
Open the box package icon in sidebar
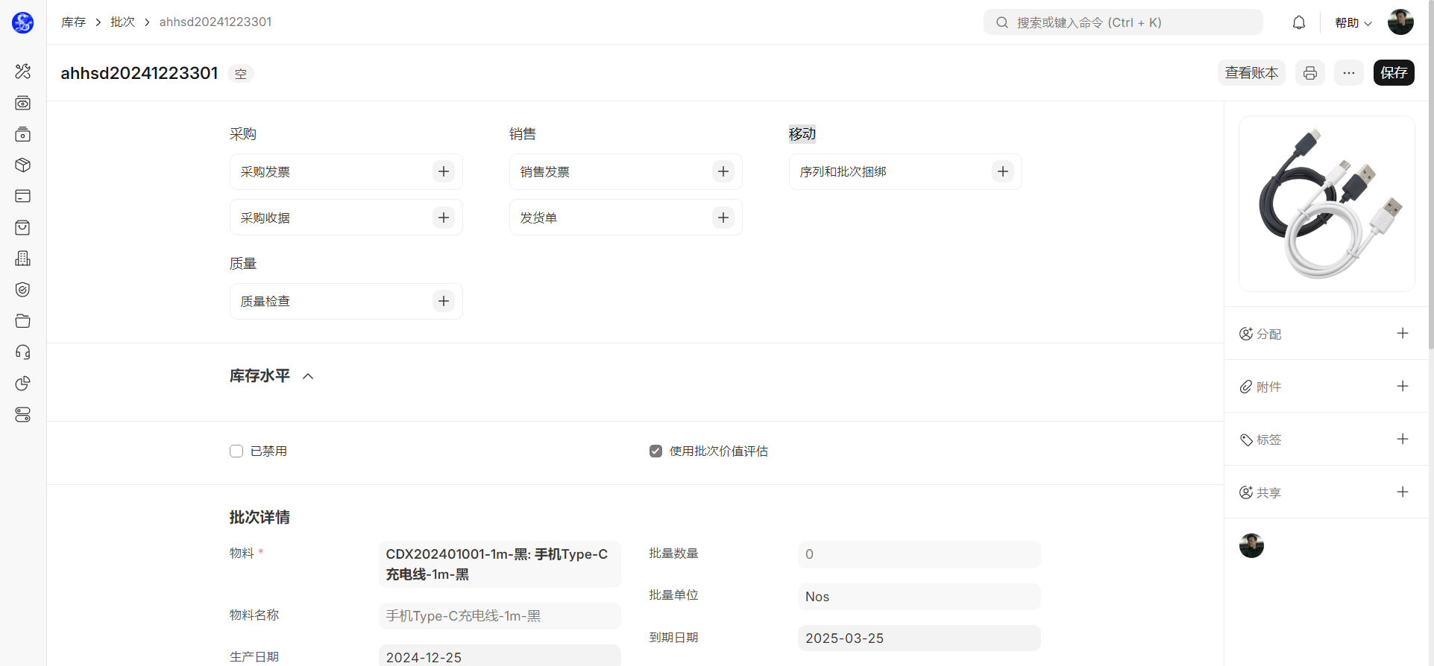tap(23, 165)
